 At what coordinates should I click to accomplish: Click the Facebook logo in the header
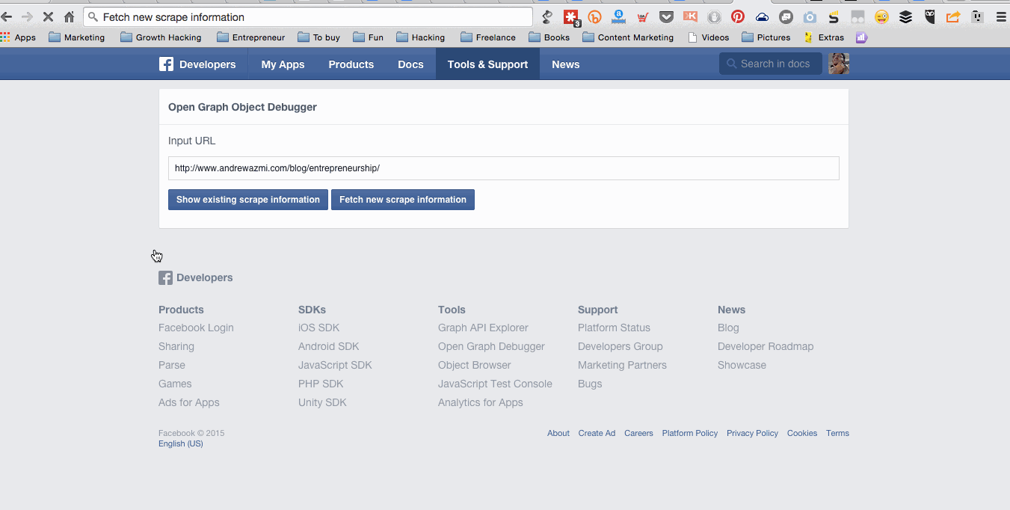(166, 64)
